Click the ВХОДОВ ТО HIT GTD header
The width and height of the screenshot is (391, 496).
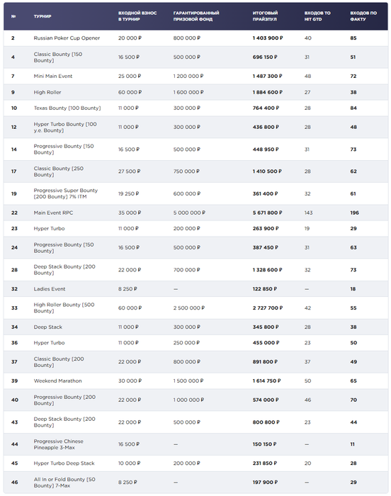click(x=317, y=16)
